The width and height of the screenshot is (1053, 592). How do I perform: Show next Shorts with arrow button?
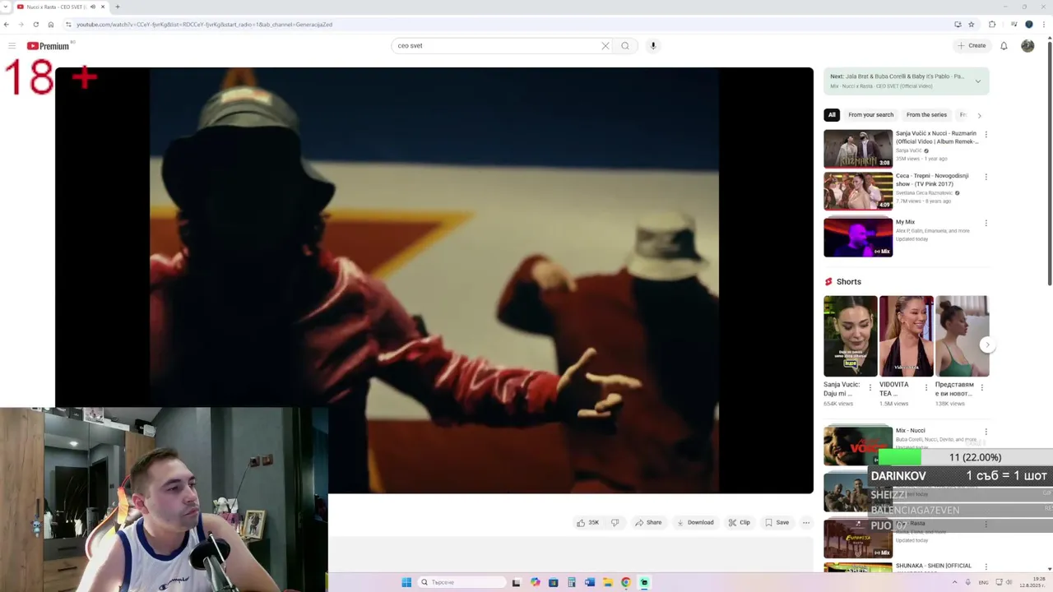(988, 345)
